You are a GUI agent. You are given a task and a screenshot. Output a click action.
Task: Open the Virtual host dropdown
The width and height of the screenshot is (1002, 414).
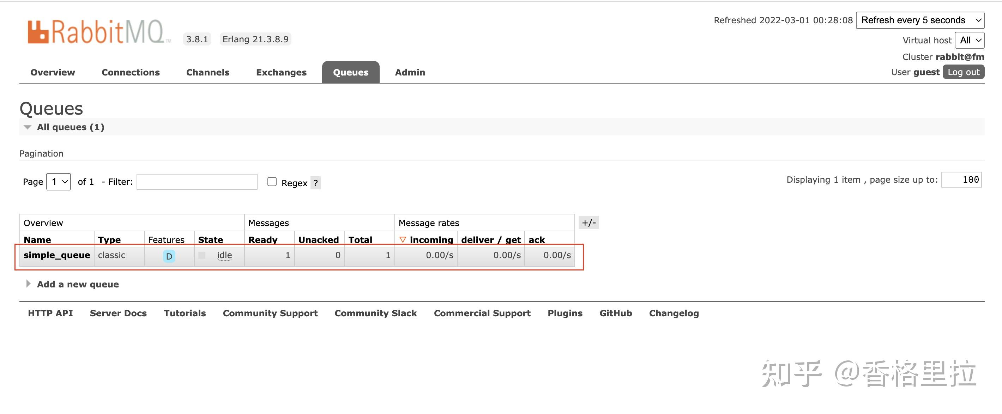tap(969, 40)
